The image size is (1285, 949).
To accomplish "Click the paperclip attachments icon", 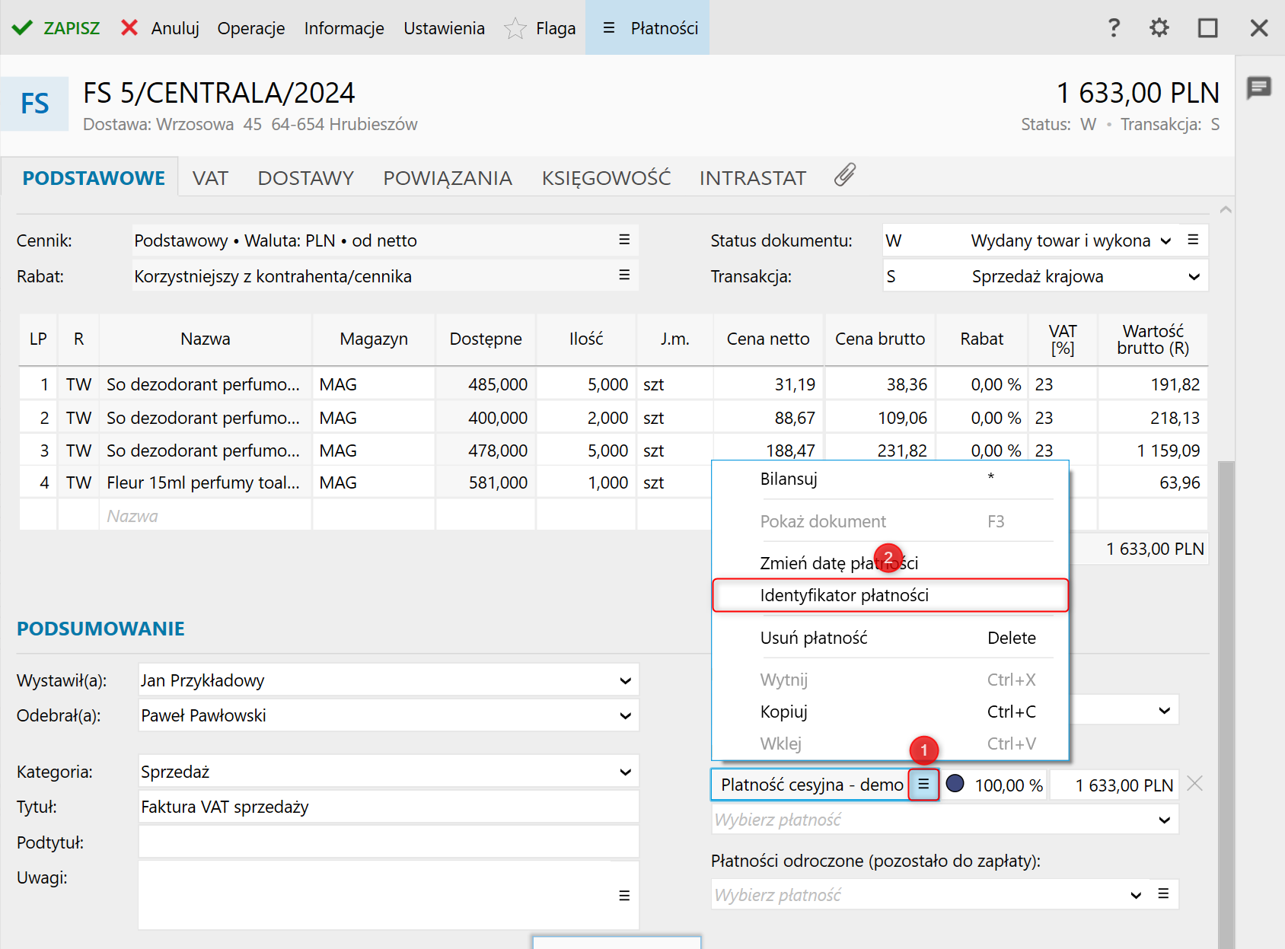I will click(x=844, y=176).
